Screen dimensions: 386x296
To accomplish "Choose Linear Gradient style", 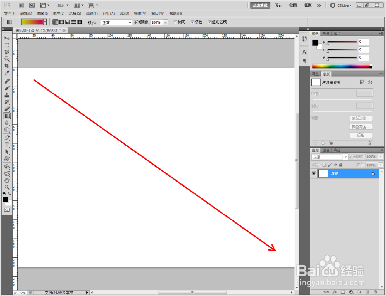I will (x=56, y=22).
